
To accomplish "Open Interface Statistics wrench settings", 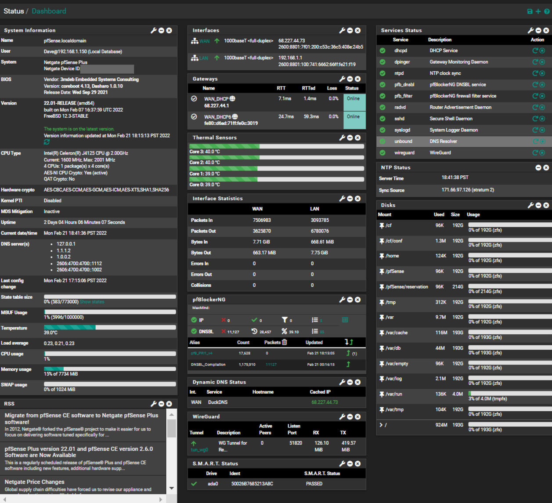I will tap(342, 199).
